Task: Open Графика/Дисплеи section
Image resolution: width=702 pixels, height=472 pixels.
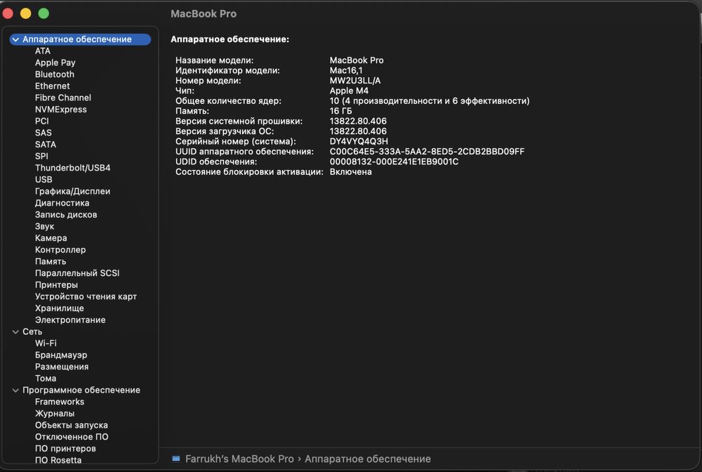Action: pyautogui.click(x=72, y=191)
